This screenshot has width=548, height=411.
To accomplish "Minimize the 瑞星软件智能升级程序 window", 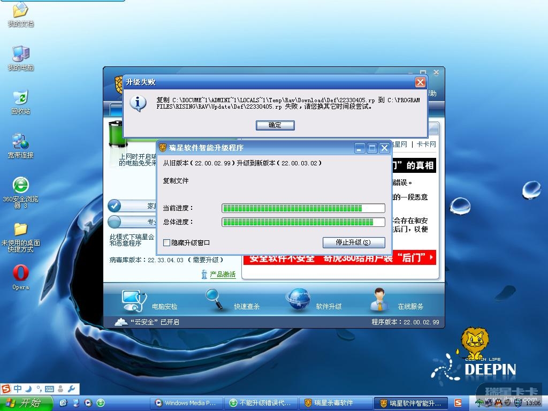I will coord(360,148).
